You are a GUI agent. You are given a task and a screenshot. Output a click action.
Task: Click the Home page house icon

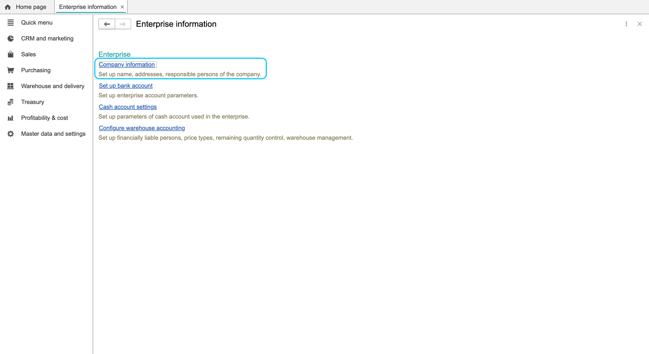7,7
